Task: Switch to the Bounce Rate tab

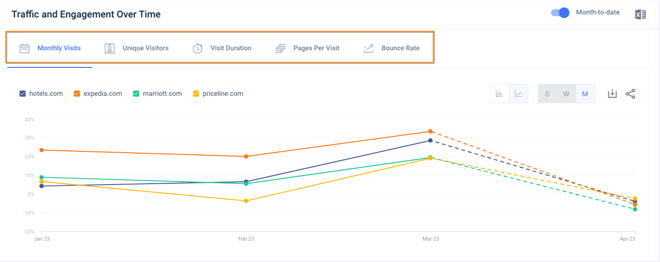Action: coord(400,48)
